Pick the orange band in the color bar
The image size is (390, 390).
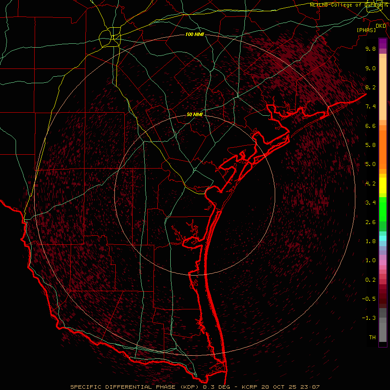383,149
